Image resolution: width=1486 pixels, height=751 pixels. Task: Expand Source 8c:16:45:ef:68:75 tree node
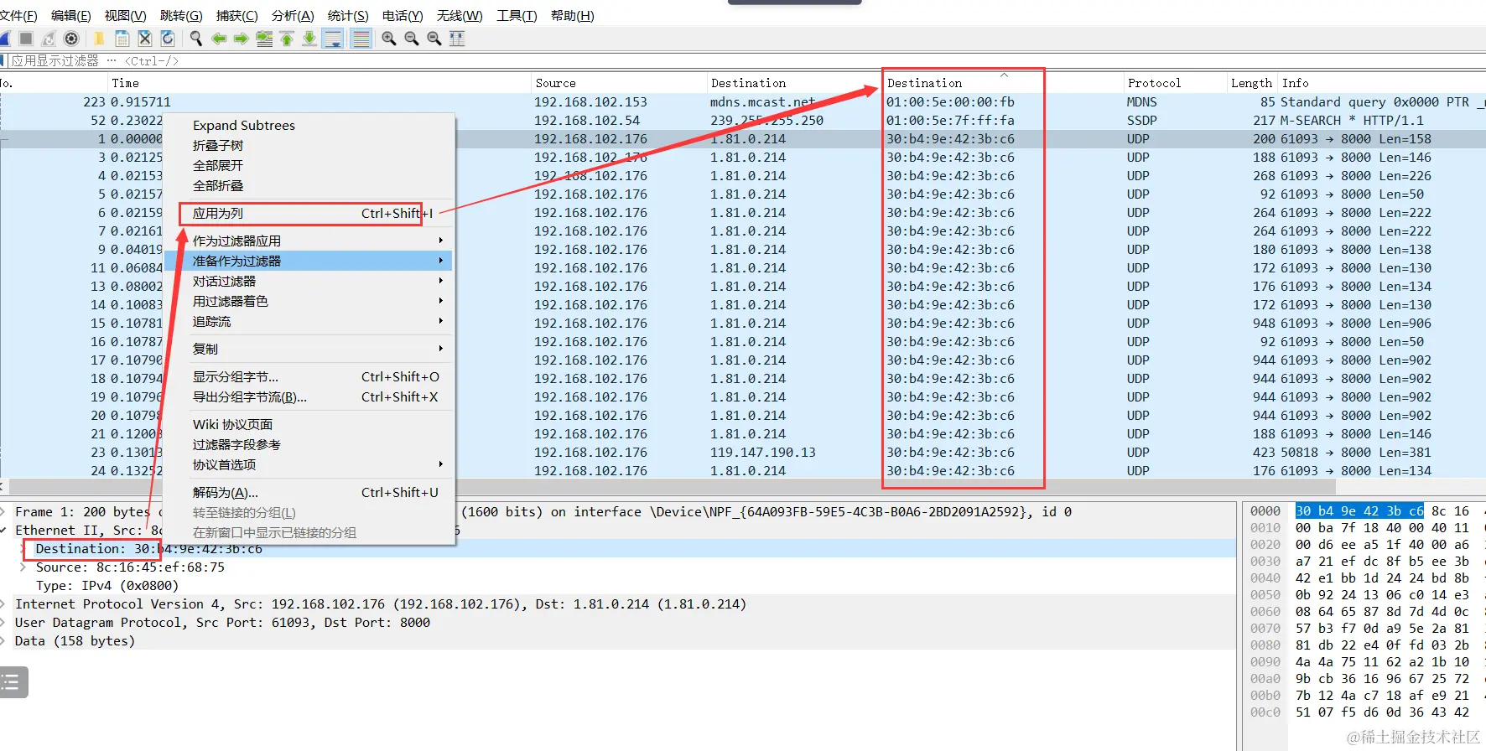tap(23, 567)
